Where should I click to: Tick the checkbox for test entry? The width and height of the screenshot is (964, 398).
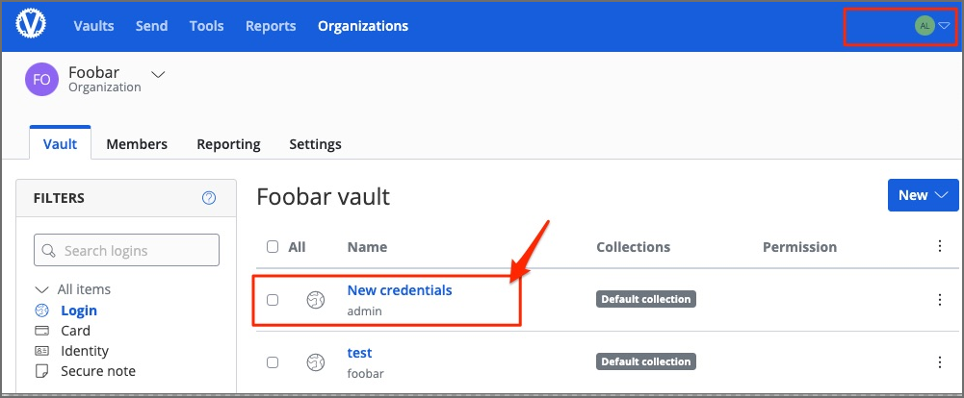(273, 362)
